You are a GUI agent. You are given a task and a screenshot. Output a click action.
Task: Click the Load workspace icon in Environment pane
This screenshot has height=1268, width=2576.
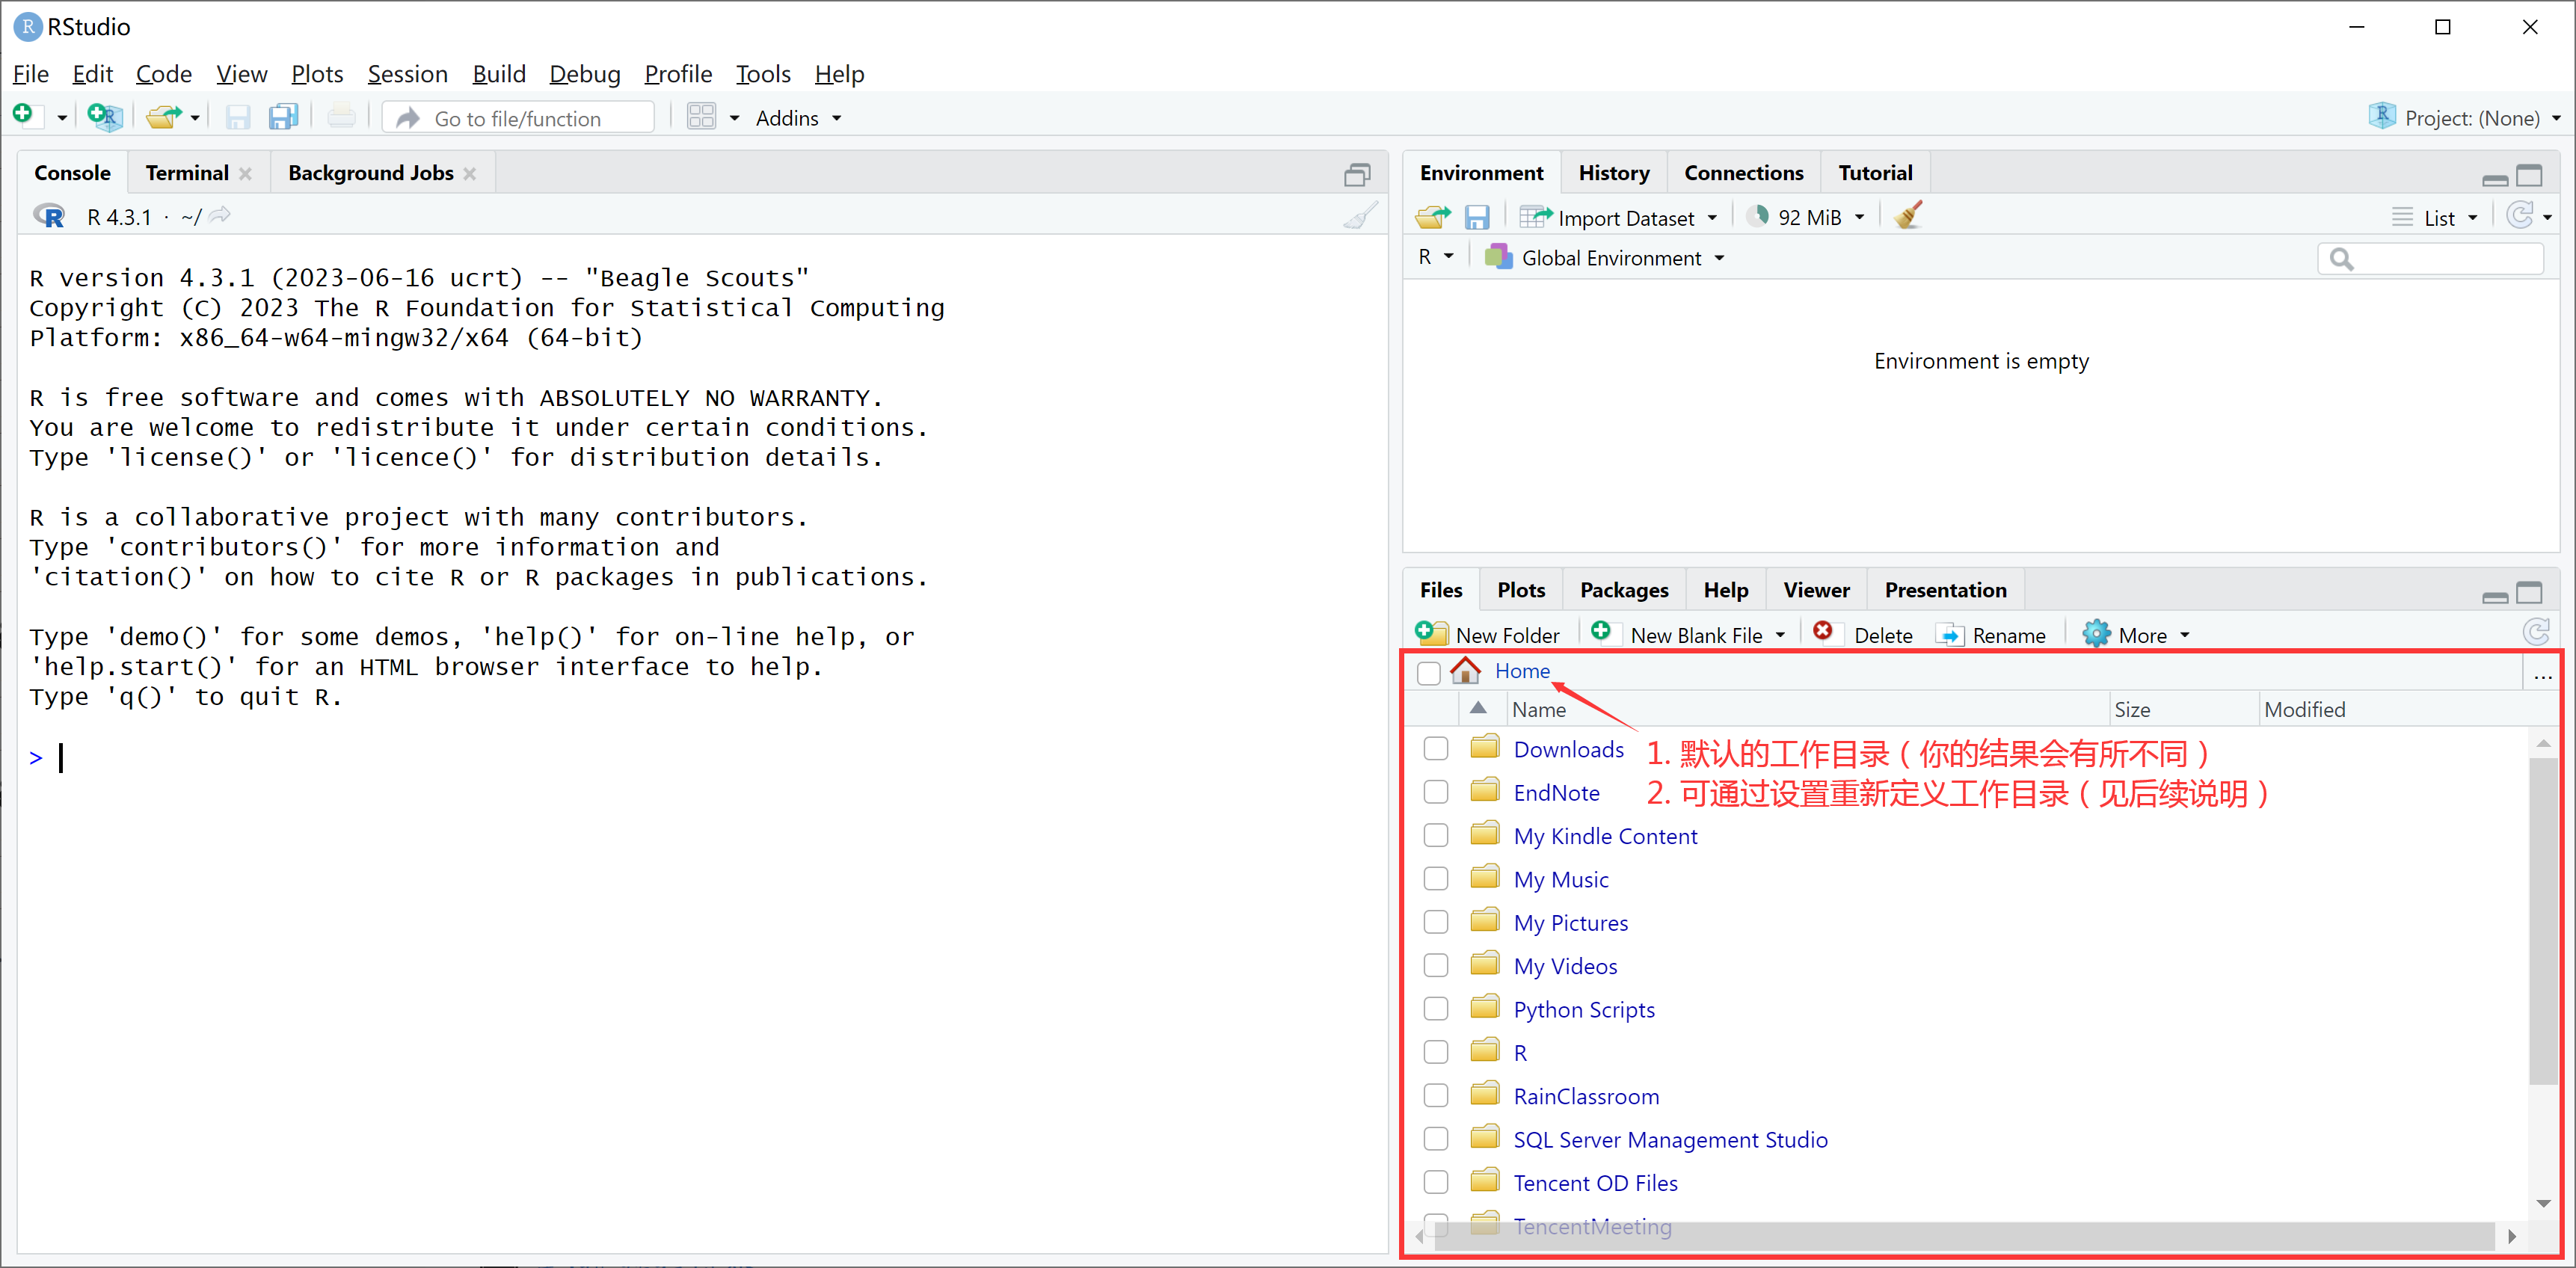(1433, 217)
